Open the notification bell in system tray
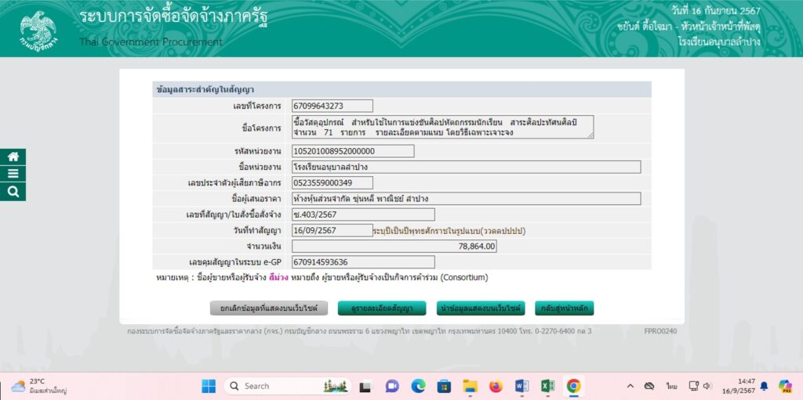The image size is (803, 400). [764, 386]
